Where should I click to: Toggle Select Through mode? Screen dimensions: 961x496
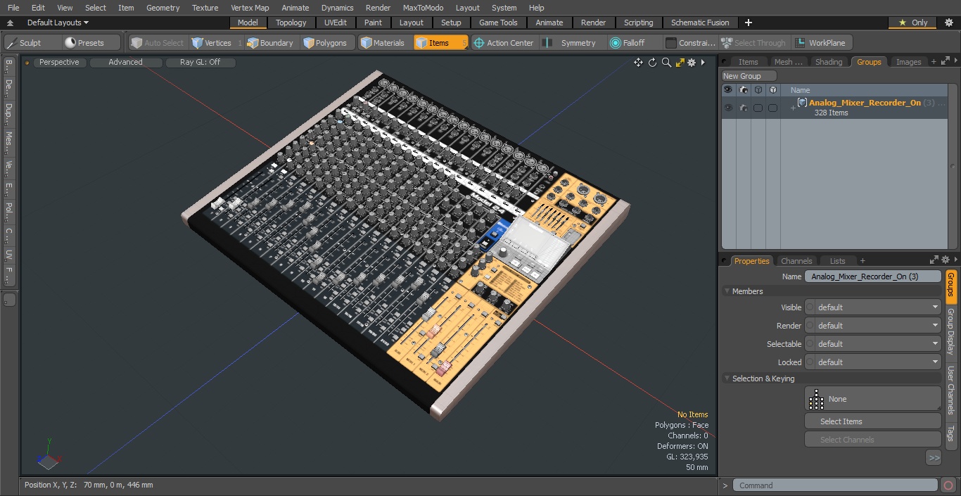(x=755, y=43)
